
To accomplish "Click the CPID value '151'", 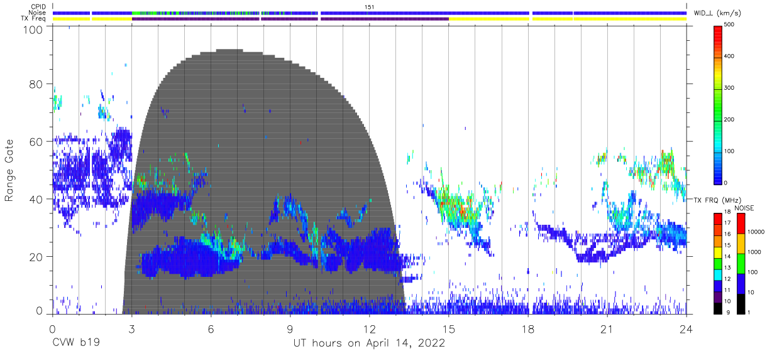I will click(x=369, y=7).
